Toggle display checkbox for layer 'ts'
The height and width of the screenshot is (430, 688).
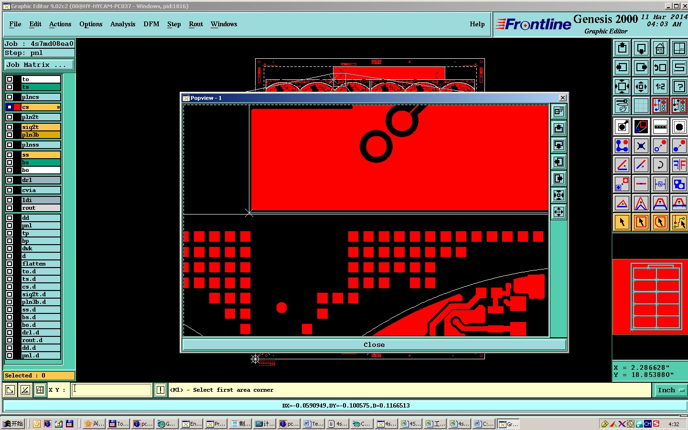[10, 87]
